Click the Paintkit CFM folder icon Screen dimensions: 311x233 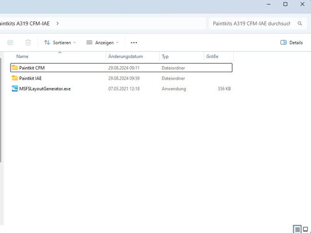tap(15, 68)
